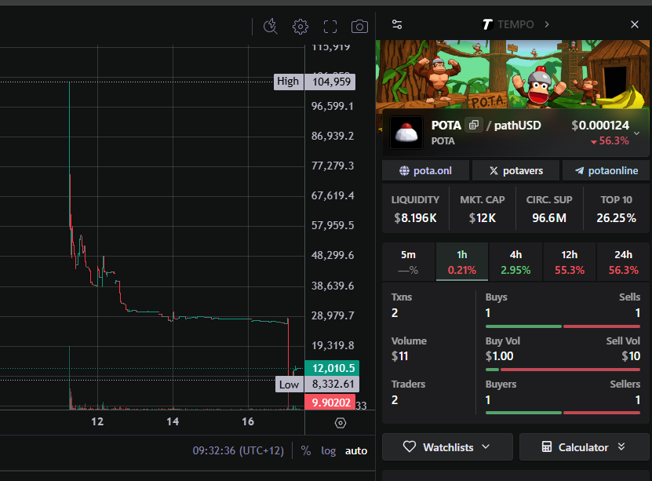The image size is (652, 481).
Task: Click the CIRC. SUP 96.6M stat
Action: pyautogui.click(x=549, y=209)
